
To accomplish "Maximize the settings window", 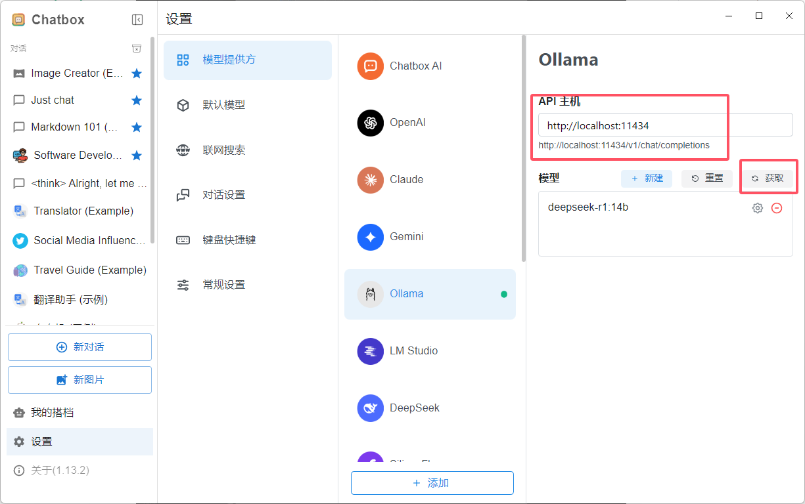I will 759,16.
